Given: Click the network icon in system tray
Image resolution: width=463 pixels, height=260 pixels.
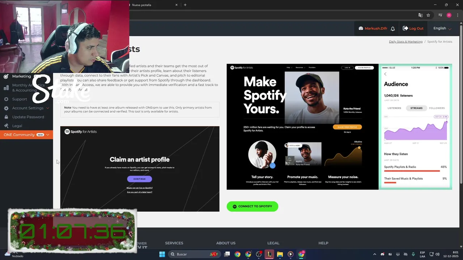Looking at the screenshot, I should [432, 254].
